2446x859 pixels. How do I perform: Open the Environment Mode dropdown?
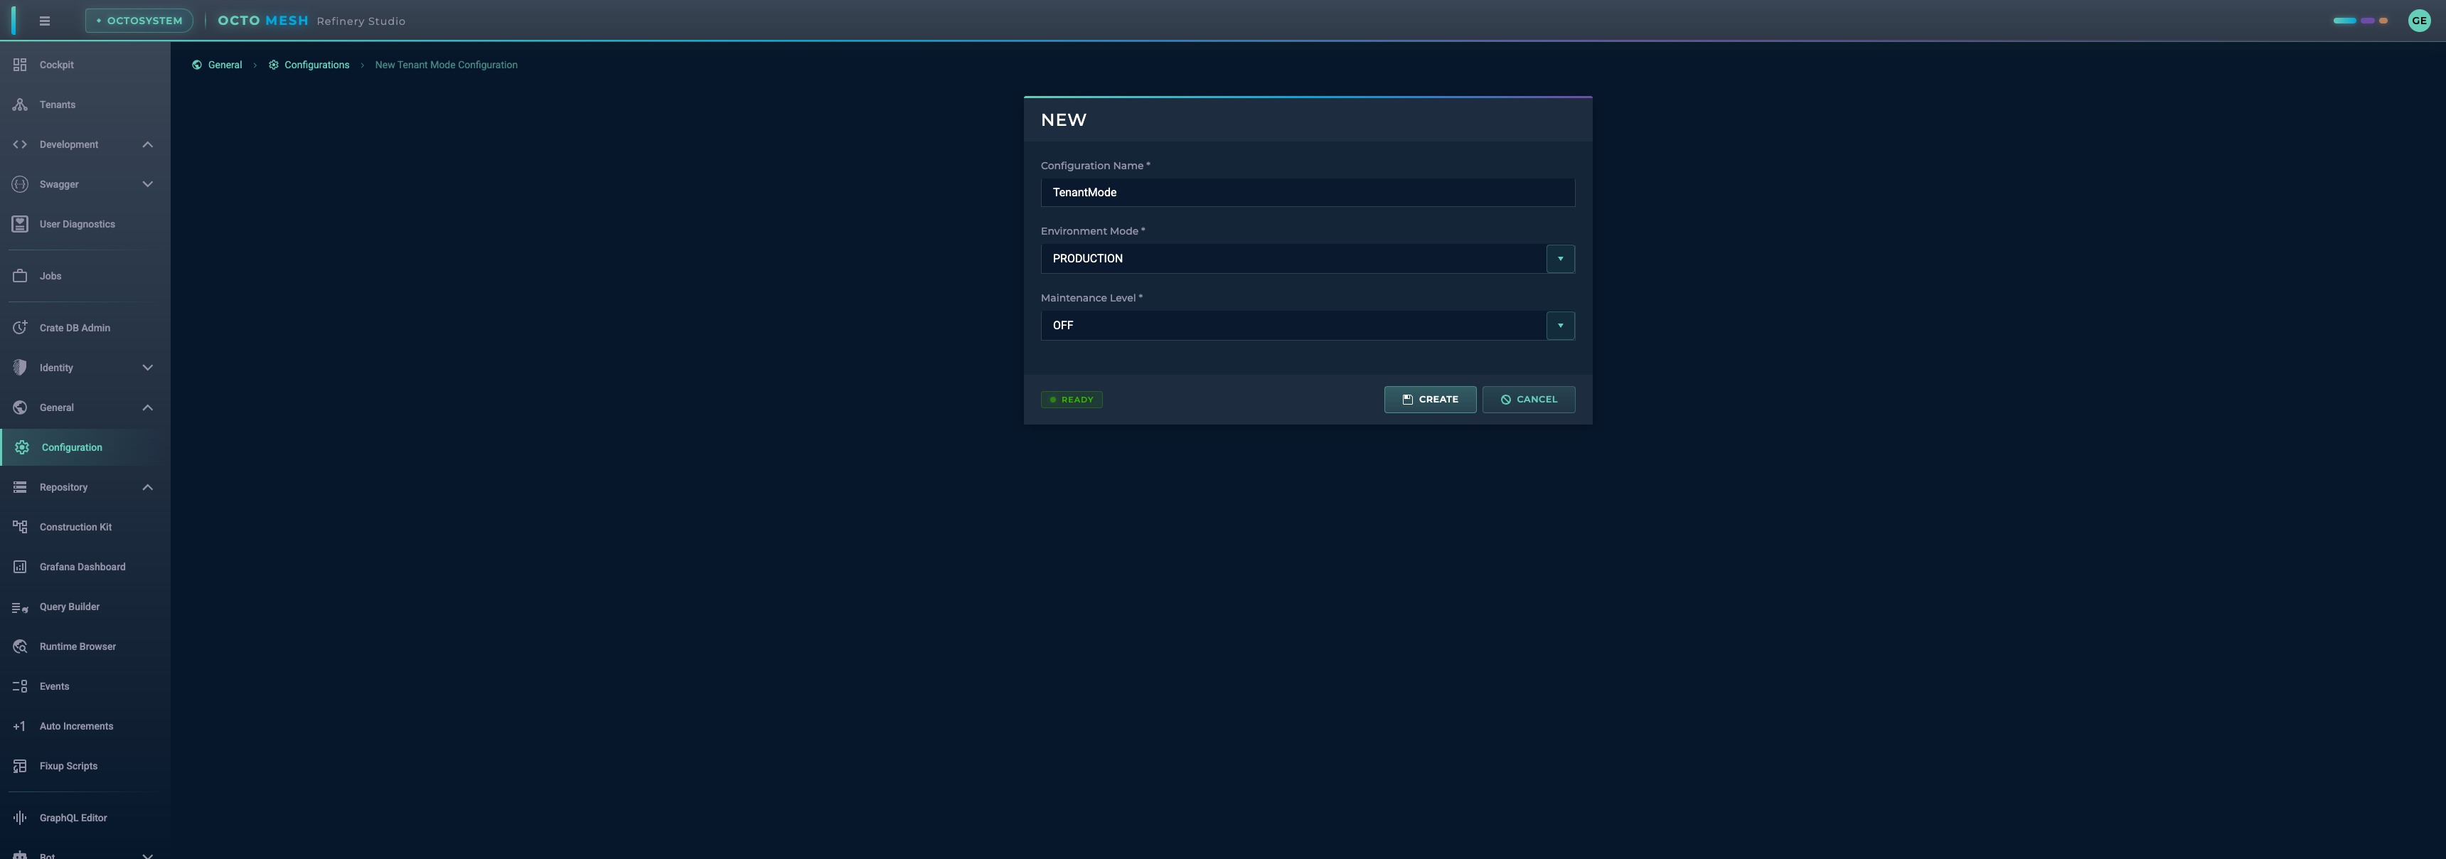(x=1560, y=258)
